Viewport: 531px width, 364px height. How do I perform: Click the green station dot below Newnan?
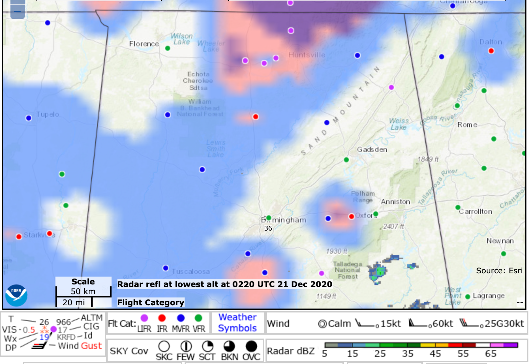(504, 254)
